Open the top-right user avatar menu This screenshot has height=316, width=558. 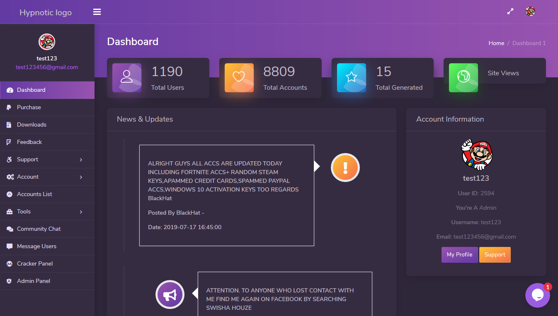(x=530, y=12)
